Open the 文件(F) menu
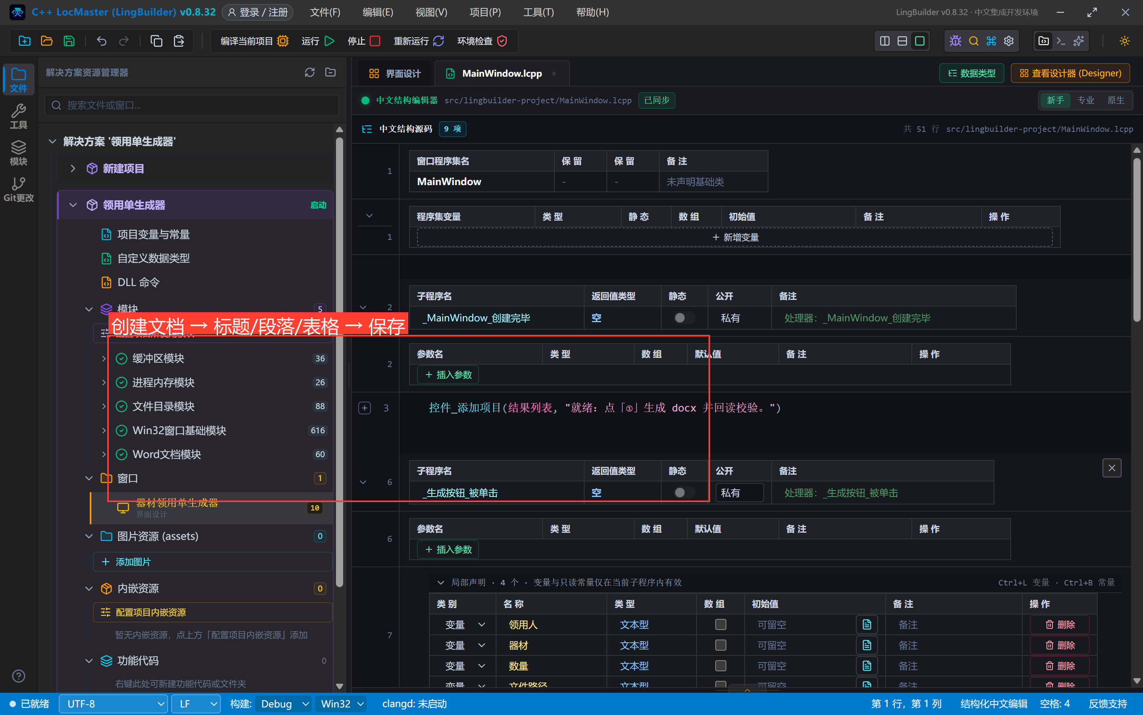Viewport: 1143px width, 715px height. [x=325, y=12]
